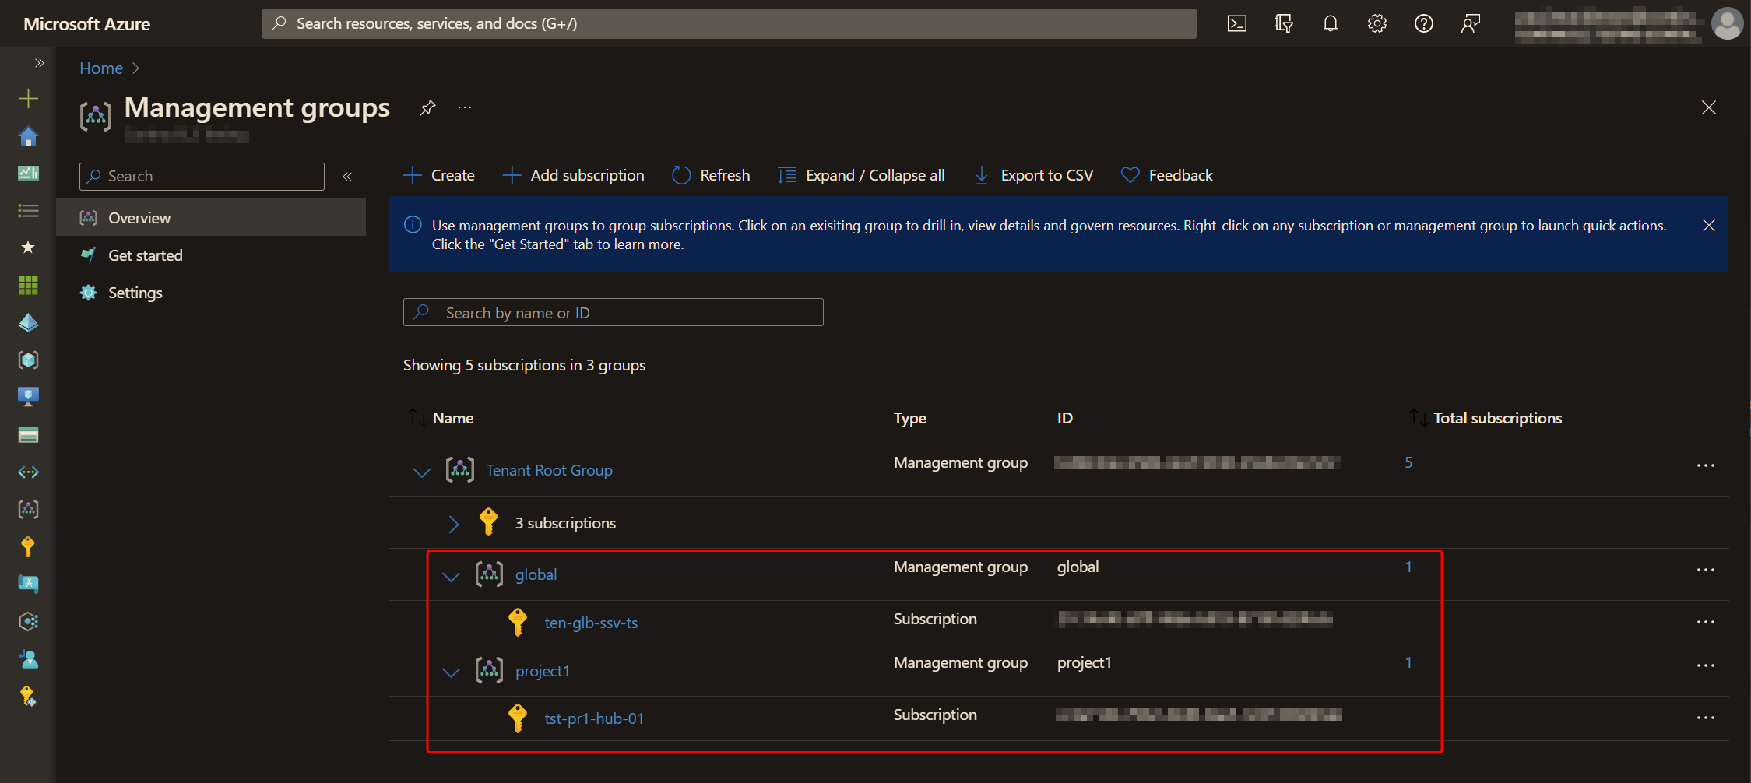Image resolution: width=1751 pixels, height=783 pixels.
Task: Open the ten-glb-ssv-ts subscription link
Action: coord(591,623)
